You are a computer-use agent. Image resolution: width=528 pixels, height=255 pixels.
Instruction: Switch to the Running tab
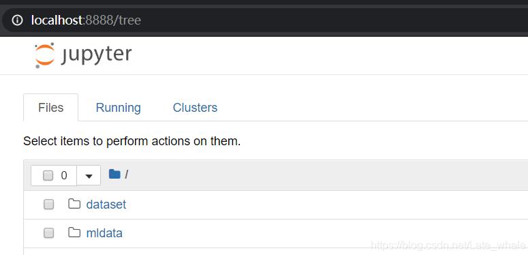pos(118,108)
